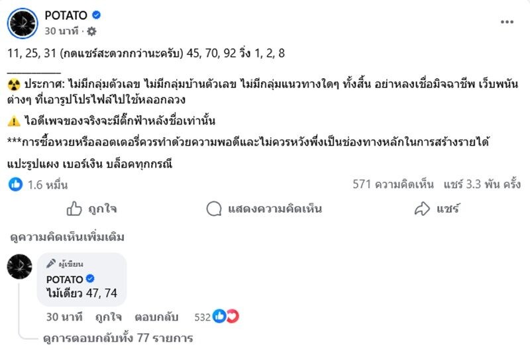Open the three-dot post options menu
The width and height of the screenshot is (530, 353).
click(x=507, y=22)
